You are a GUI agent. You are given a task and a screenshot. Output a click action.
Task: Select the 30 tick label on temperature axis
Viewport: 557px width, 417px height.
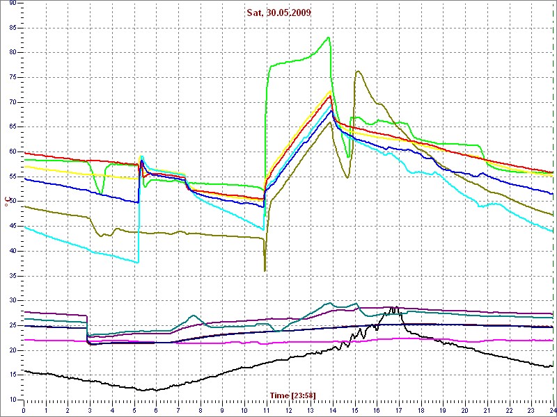point(12,301)
